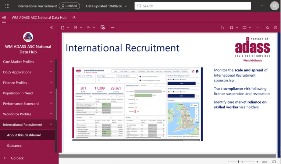Open the Share dropdown chevron
This screenshot has height=164, width=281.
click(x=81, y=28)
